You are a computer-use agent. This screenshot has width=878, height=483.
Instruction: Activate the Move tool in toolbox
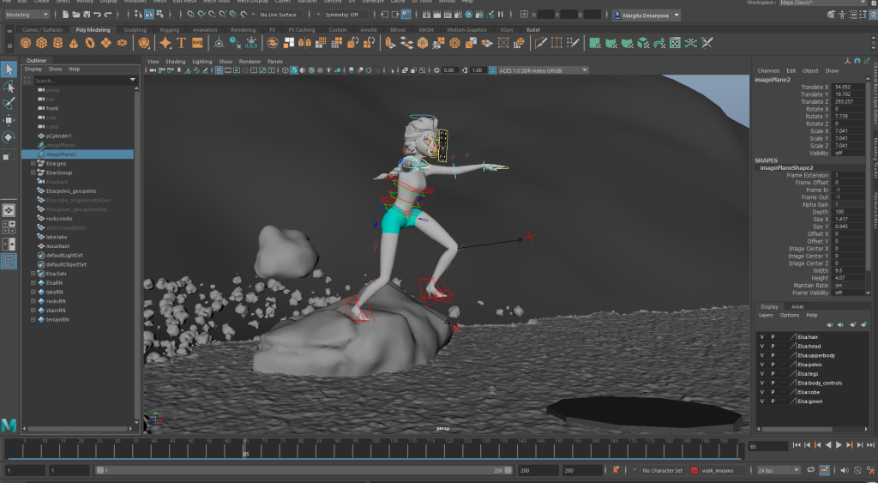pyautogui.click(x=9, y=120)
